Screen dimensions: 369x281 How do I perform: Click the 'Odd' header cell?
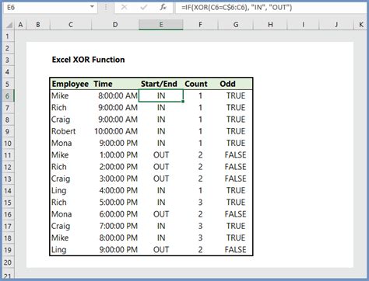236,84
